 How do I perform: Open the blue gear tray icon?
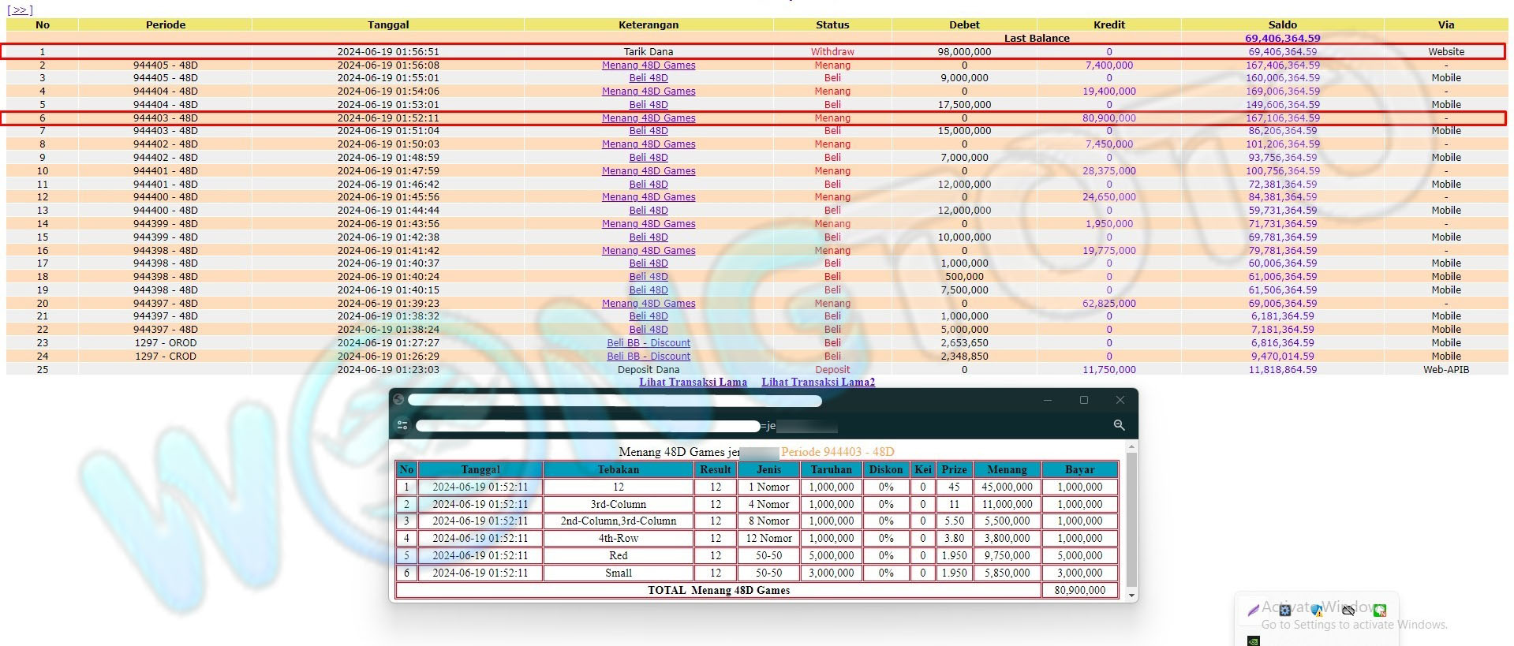click(1284, 610)
